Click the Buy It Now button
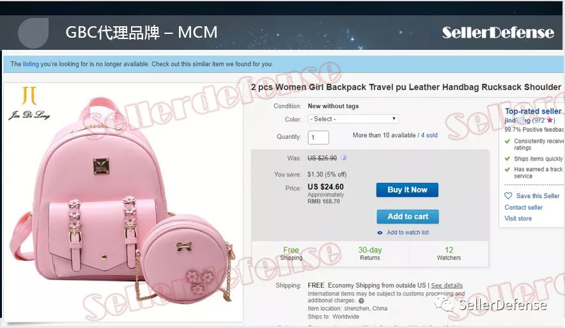The height and width of the screenshot is (328, 565). coord(407,190)
